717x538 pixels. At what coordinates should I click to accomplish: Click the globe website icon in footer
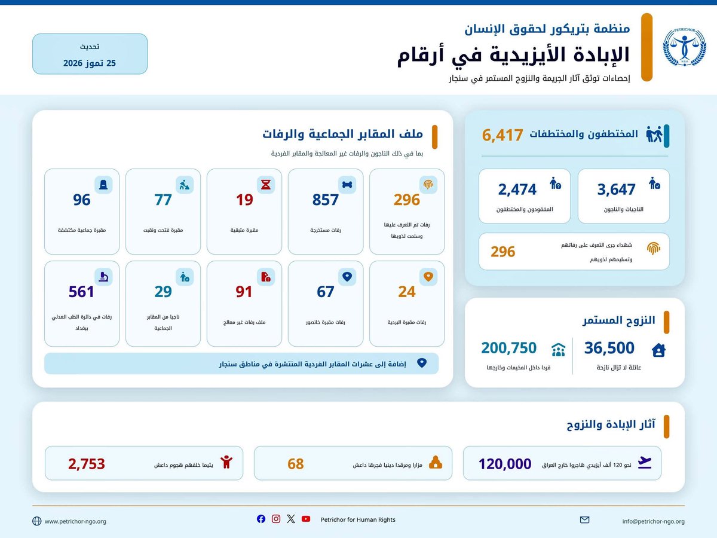[37, 521]
